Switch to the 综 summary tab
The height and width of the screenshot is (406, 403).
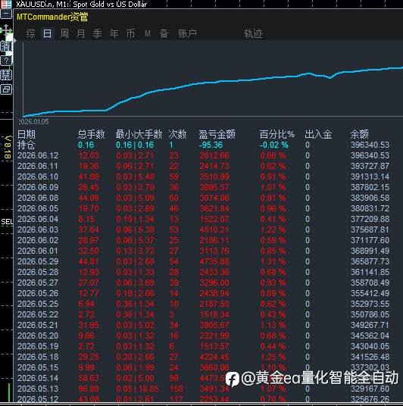click(30, 33)
